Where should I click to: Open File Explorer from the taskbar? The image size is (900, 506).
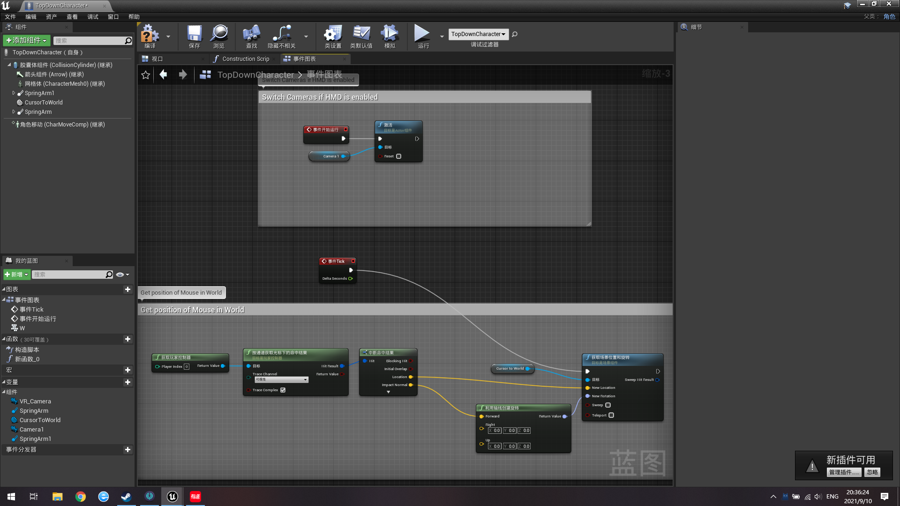coord(58,497)
